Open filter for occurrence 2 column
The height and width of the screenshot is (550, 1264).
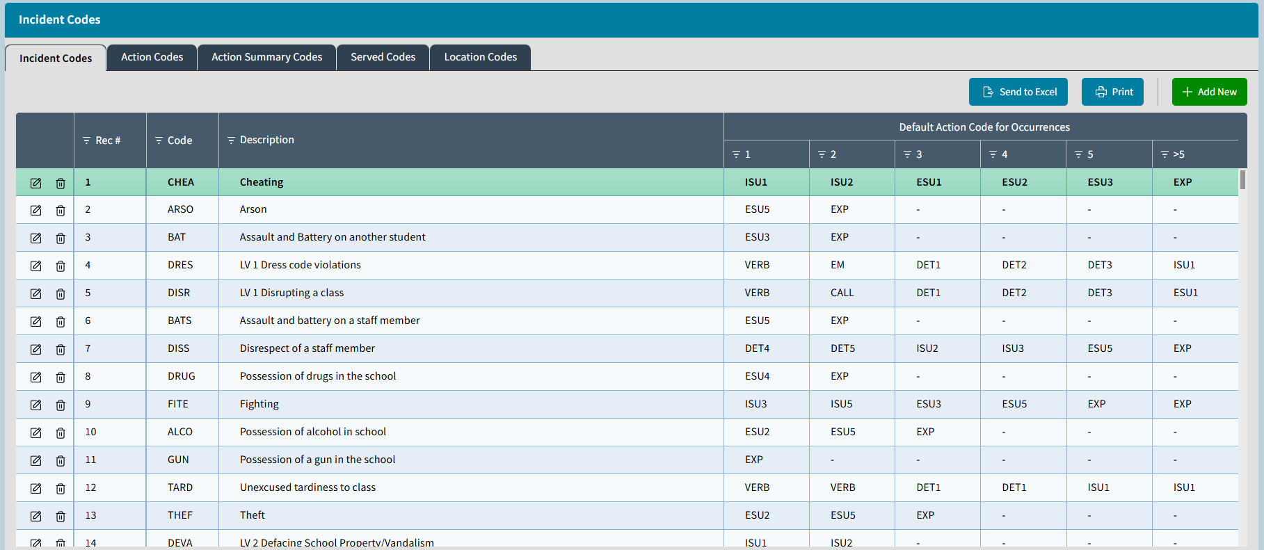pos(822,154)
